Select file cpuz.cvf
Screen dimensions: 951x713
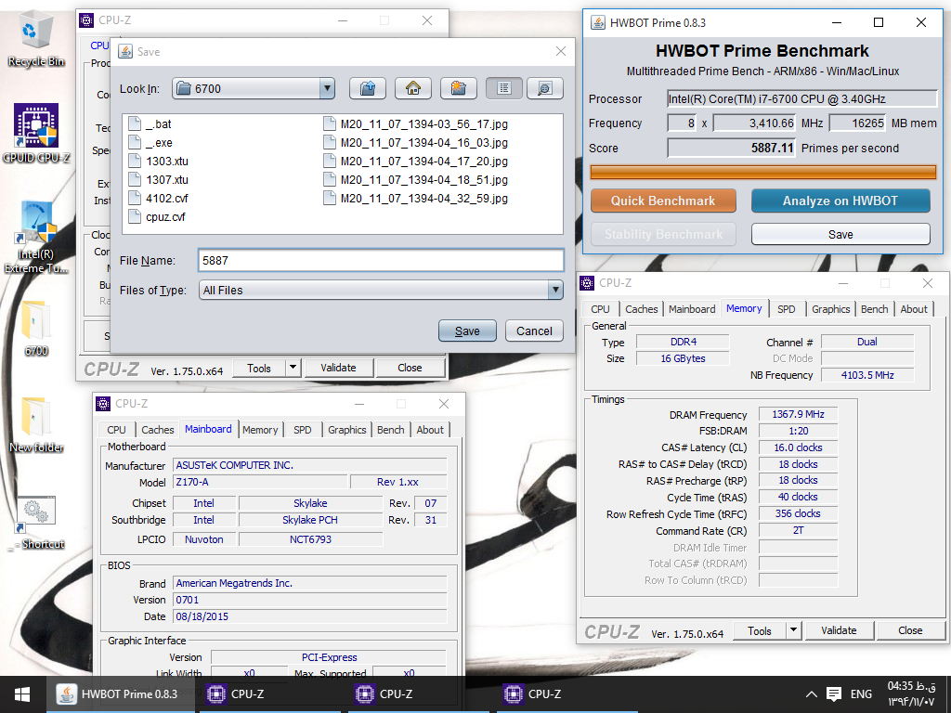pos(157,217)
